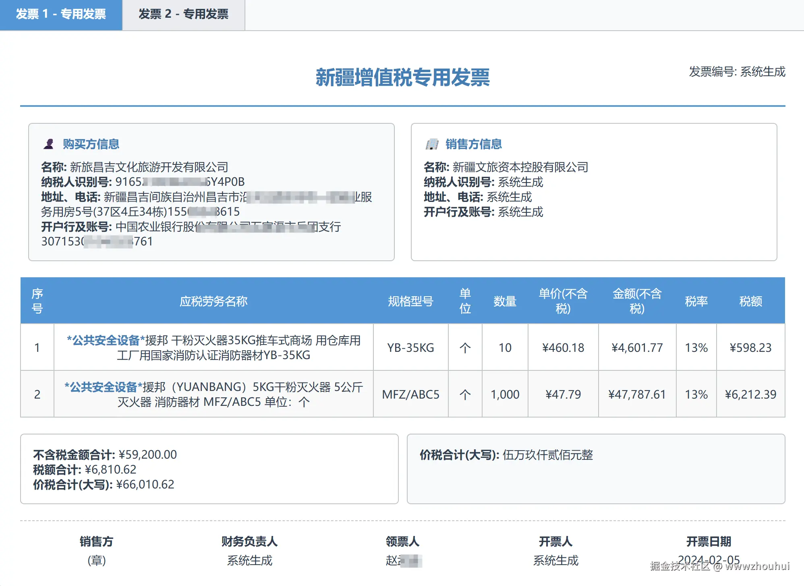804x586 pixels.
Task: Click the 销售方信息 heading
Action: coord(474,144)
